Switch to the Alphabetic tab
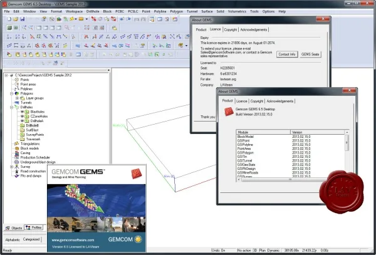The width and height of the screenshot is (376, 255). [x=13, y=239]
